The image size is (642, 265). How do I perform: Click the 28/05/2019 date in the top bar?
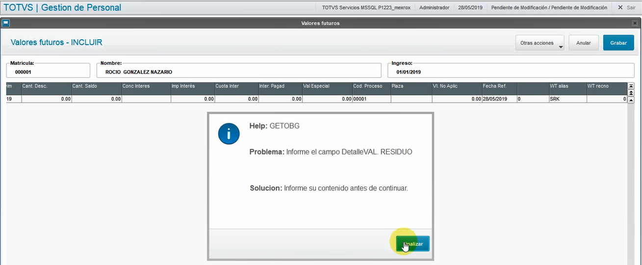(x=470, y=7)
